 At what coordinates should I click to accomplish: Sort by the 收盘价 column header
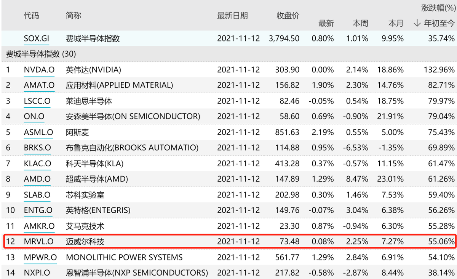(288, 16)
